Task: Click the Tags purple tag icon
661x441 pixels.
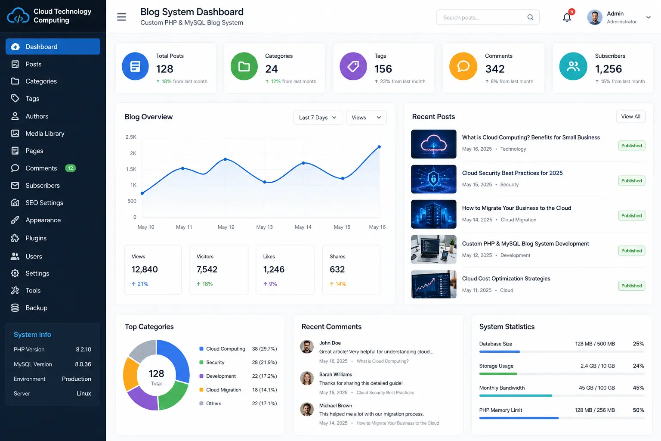Action: click(x=353, y=66)
